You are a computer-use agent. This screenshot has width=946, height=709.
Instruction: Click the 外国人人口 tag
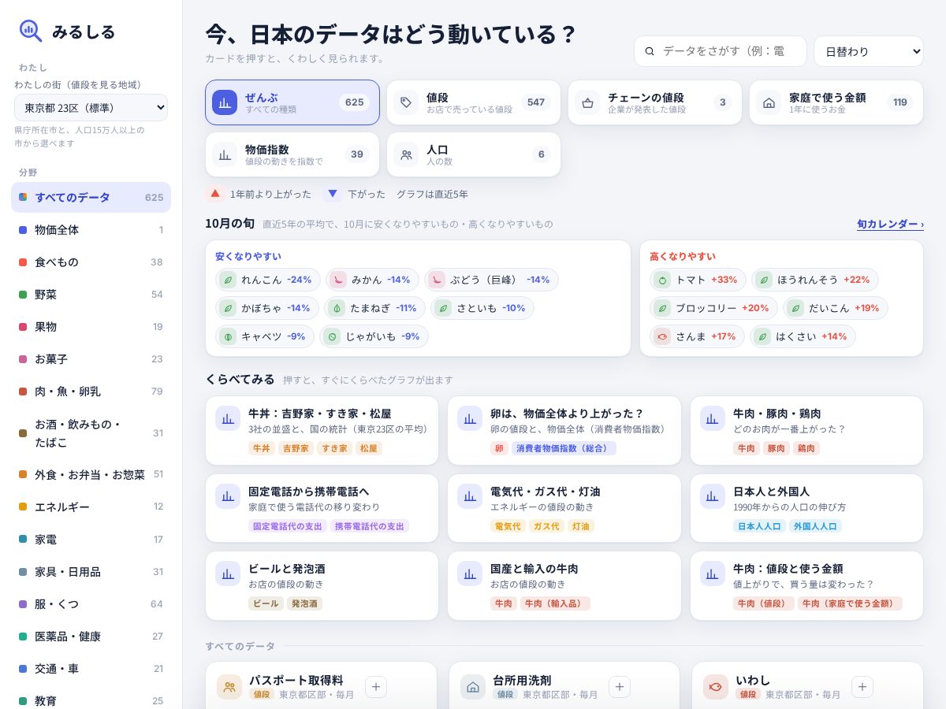point(815,526)
